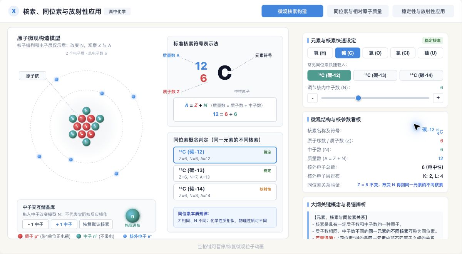462x254 pixels.
Task: Click the neutron number slider handle
Action: [358, 98]
